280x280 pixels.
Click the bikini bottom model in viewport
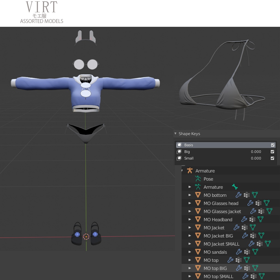(x=86, y=133)
